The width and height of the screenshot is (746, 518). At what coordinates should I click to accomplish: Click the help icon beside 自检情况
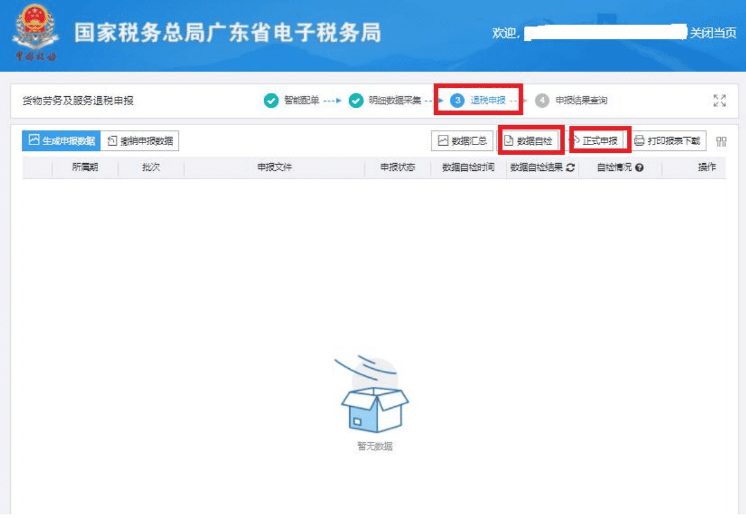click(639, 168)
